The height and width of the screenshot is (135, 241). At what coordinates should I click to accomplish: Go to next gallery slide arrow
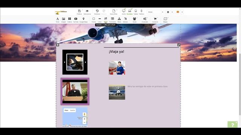pos(85,62)
